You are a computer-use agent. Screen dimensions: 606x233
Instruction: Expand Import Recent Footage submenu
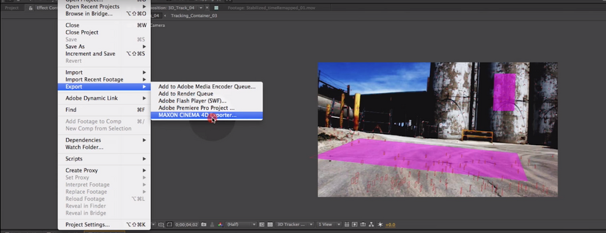pyautogui.click(x=104, y=80)
